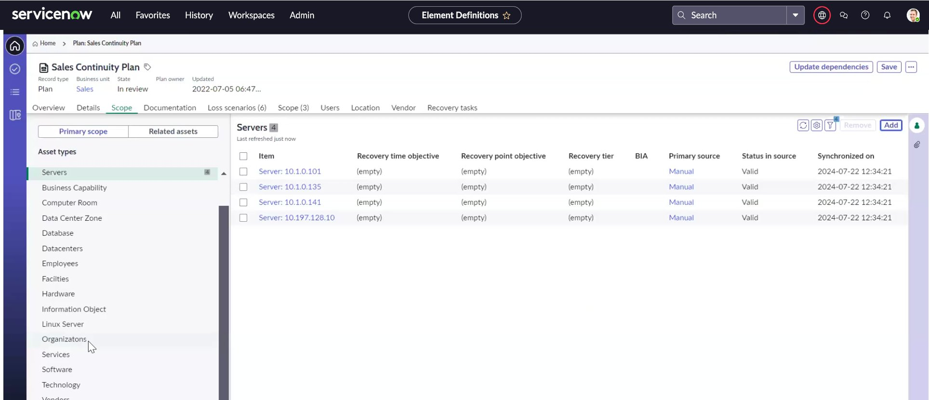Open the checkmark tasks icon in sidebar
This screenshot has height=400, width=929.
(x=15, y=69)
